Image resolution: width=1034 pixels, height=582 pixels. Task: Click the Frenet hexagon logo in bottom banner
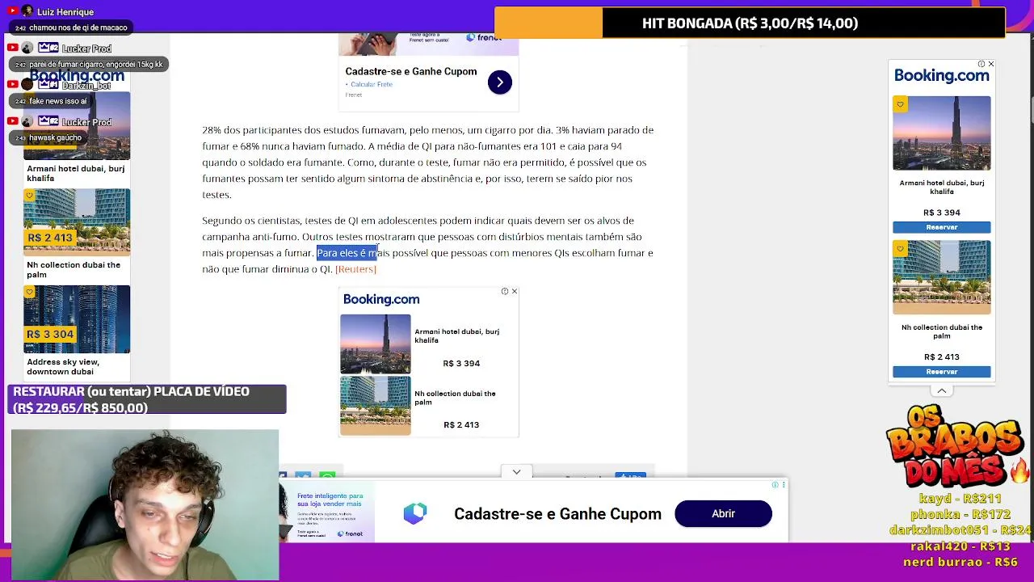(x=415, y=513)
